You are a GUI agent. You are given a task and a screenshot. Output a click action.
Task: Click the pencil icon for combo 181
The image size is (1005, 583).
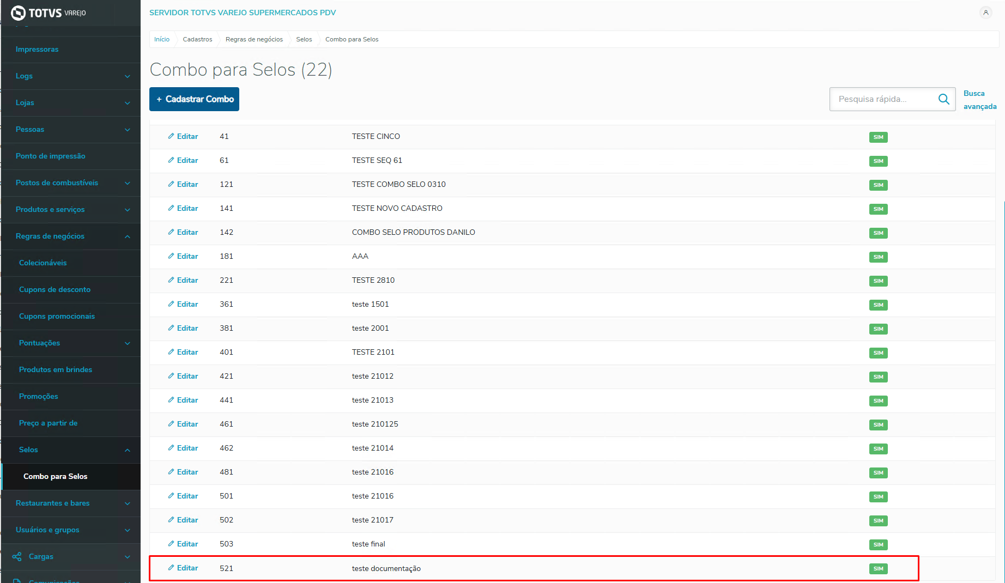tap(171, 256)
